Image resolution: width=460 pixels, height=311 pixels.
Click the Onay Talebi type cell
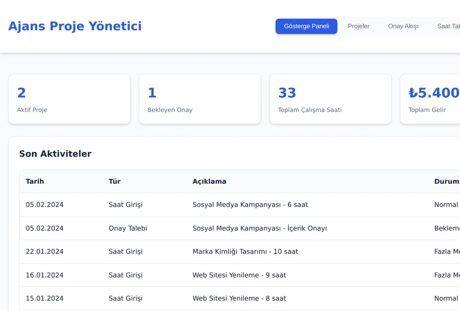click(x=128, y=228)
